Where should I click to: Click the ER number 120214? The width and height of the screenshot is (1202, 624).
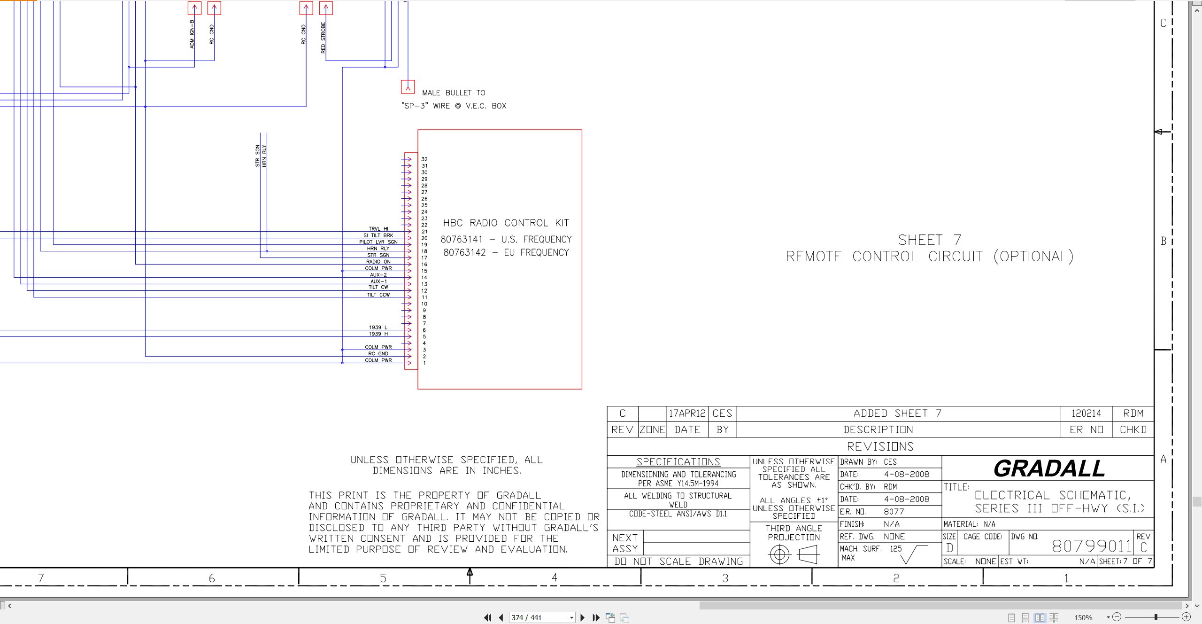click(1086, 413)
